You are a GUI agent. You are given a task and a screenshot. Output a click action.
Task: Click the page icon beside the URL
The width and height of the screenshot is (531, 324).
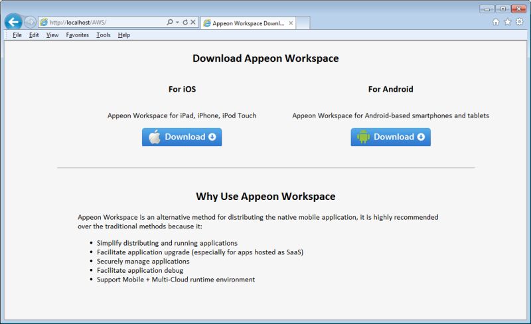click(x=44, y=23)
